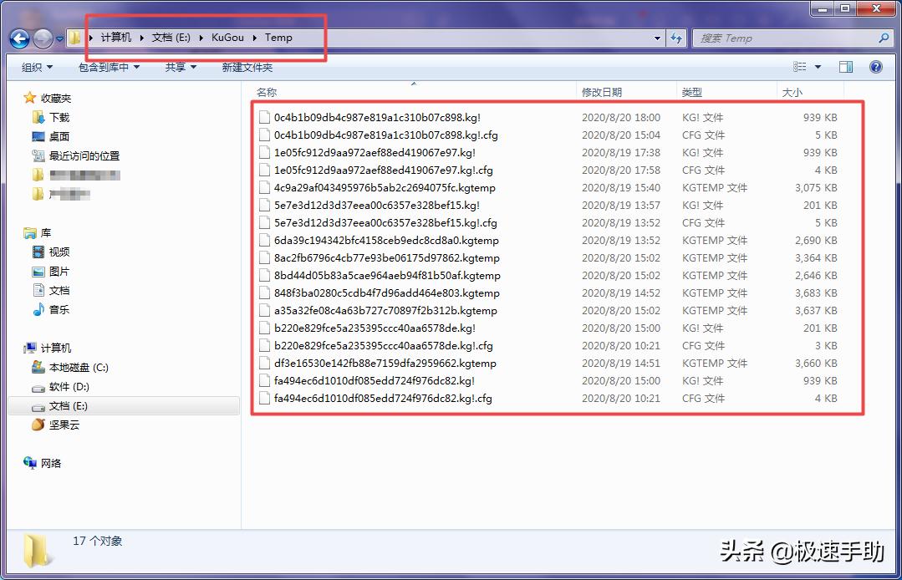Viewport: 902px width, 580px height.
Task: Select the 文档 (E:) breadcrumb segment
Action: click(x=171, y=38)
